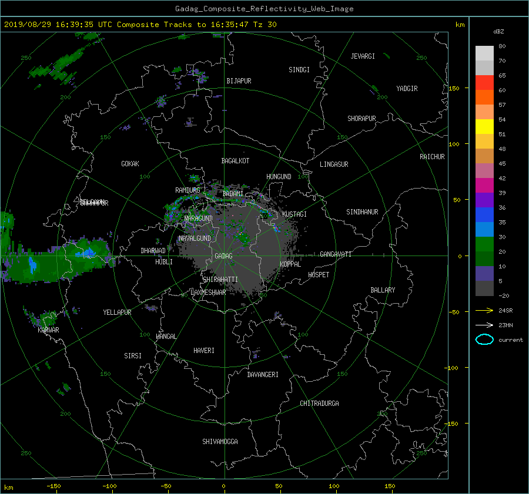Click the HUNGUND city label
Image resolution: width=529 pixels, height=494 pixels.
pyautogui.click(x=279, y=177)
